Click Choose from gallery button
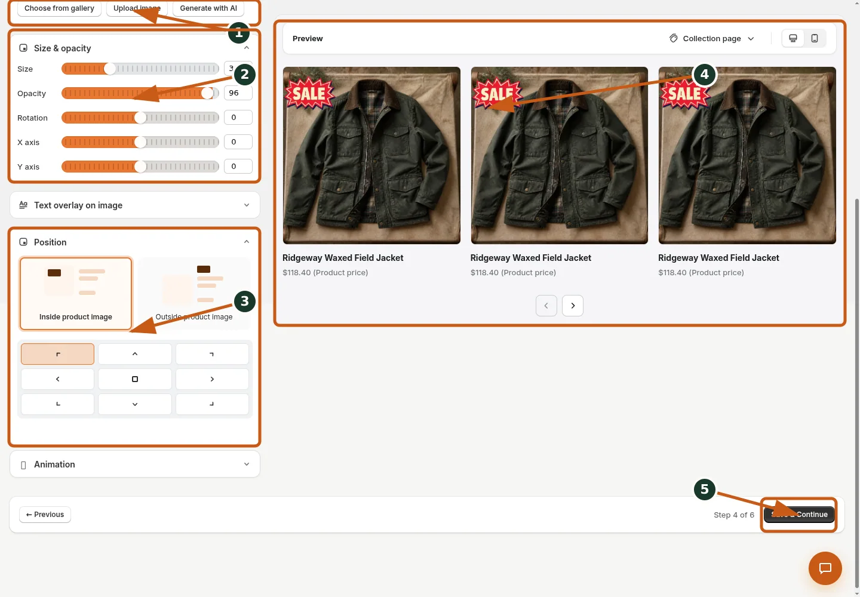This screenshot has width=860, height=597. tap(59, 8)
